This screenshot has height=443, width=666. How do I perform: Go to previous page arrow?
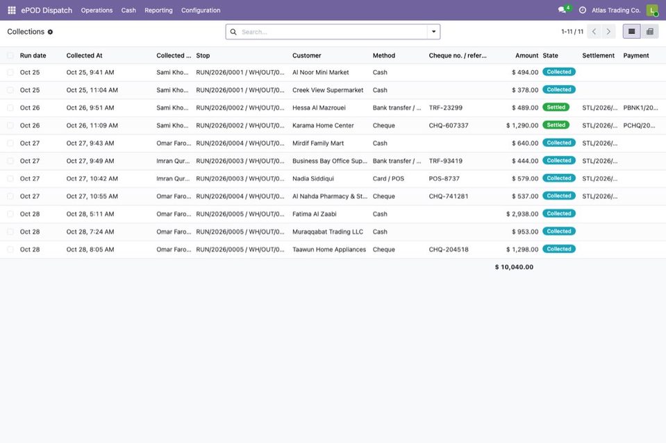click(x=594, y=31)
